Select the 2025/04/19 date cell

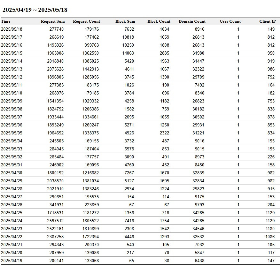12,261
